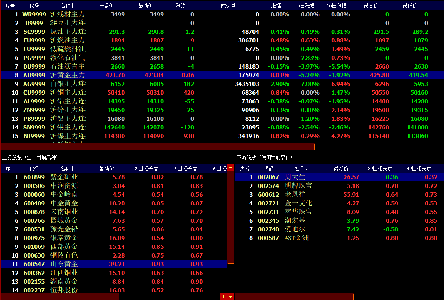
Task: Click 成交量 column header in futures table
Action: pos(228,6)
